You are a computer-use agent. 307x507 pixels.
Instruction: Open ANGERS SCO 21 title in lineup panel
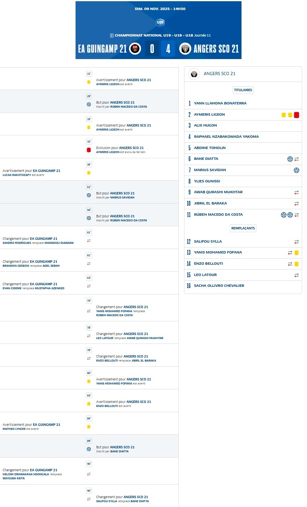coord(219,74)
